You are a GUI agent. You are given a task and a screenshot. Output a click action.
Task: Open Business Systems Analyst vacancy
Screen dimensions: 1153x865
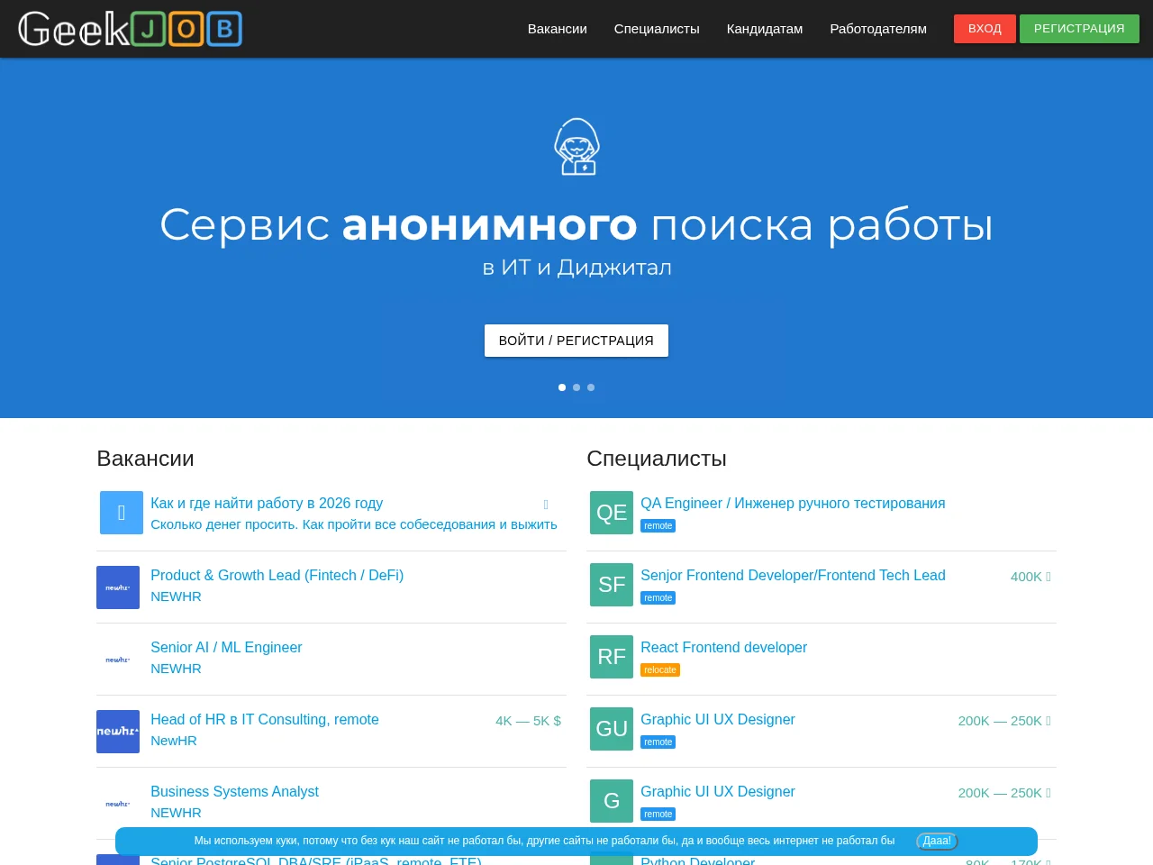(x=234, y=791)
